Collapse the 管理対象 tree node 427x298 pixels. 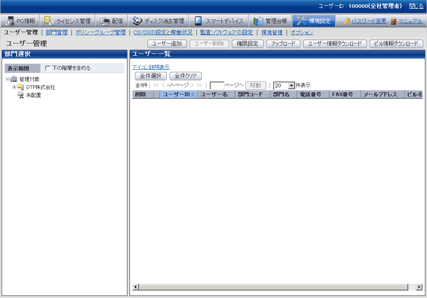coord(8,79)
